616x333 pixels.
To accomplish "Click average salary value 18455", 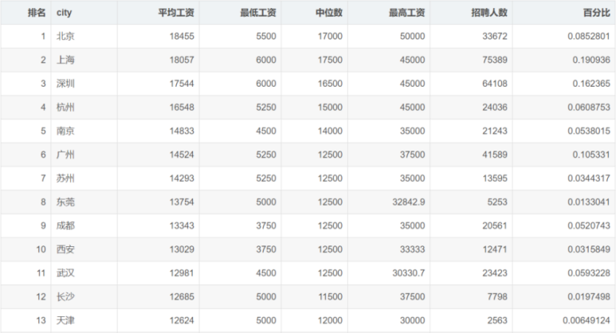I will point(182,36).
